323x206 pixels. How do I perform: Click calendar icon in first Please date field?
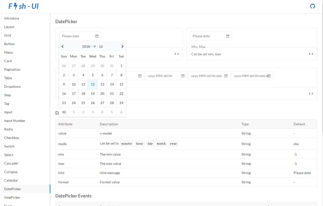click(x=97, y=36)
